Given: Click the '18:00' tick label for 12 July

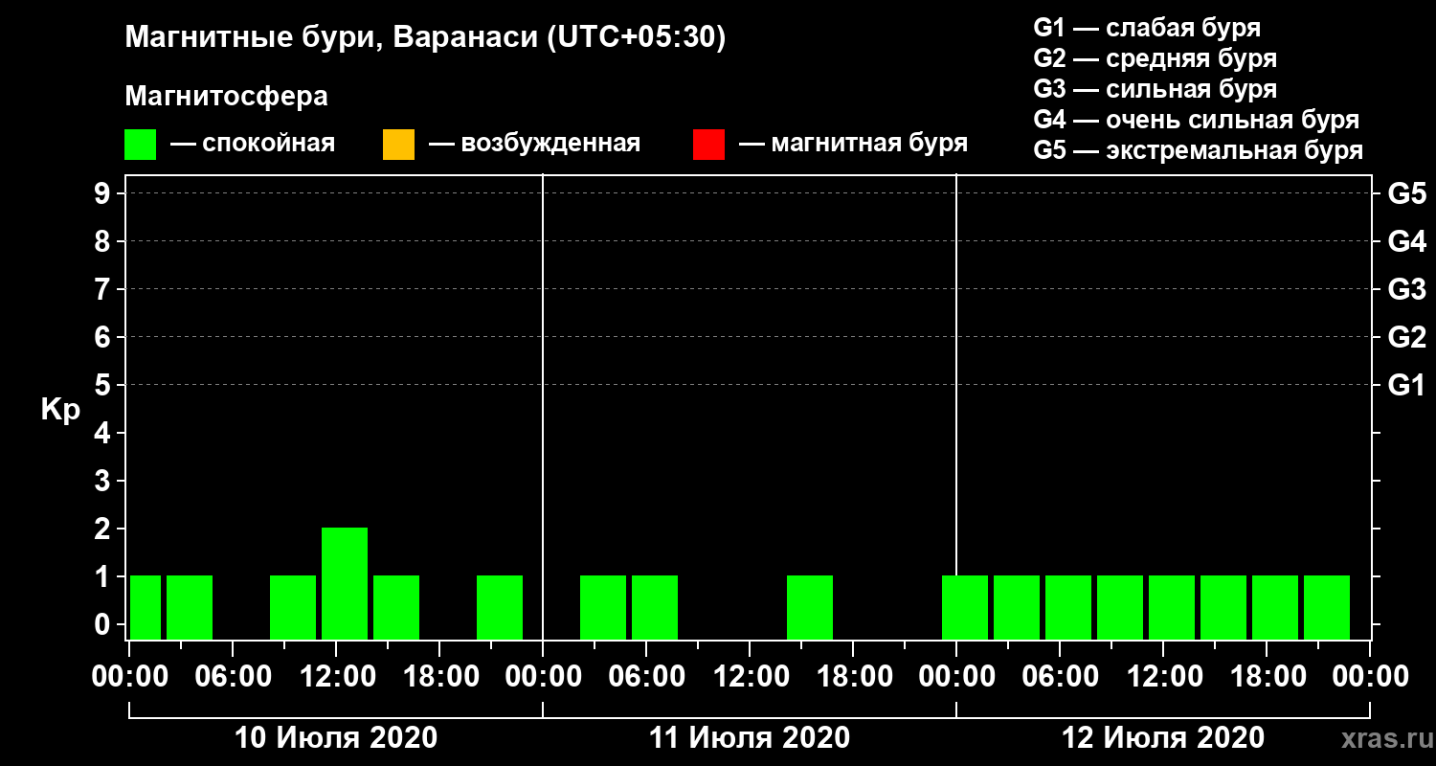Looking at the screenshot, I should pos(1267,677).
